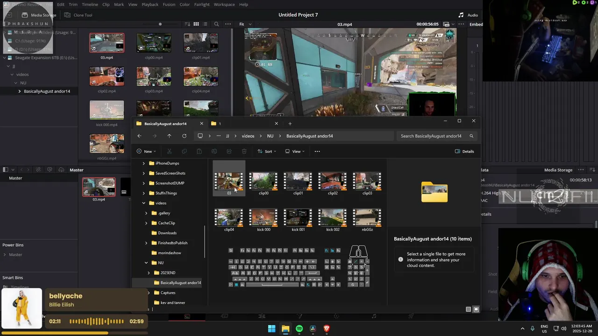Image resolution: width=598 pixels, height=336 pixels.
Task: Toggle the Details pane in File Explorer
Action: coord(464,151)
